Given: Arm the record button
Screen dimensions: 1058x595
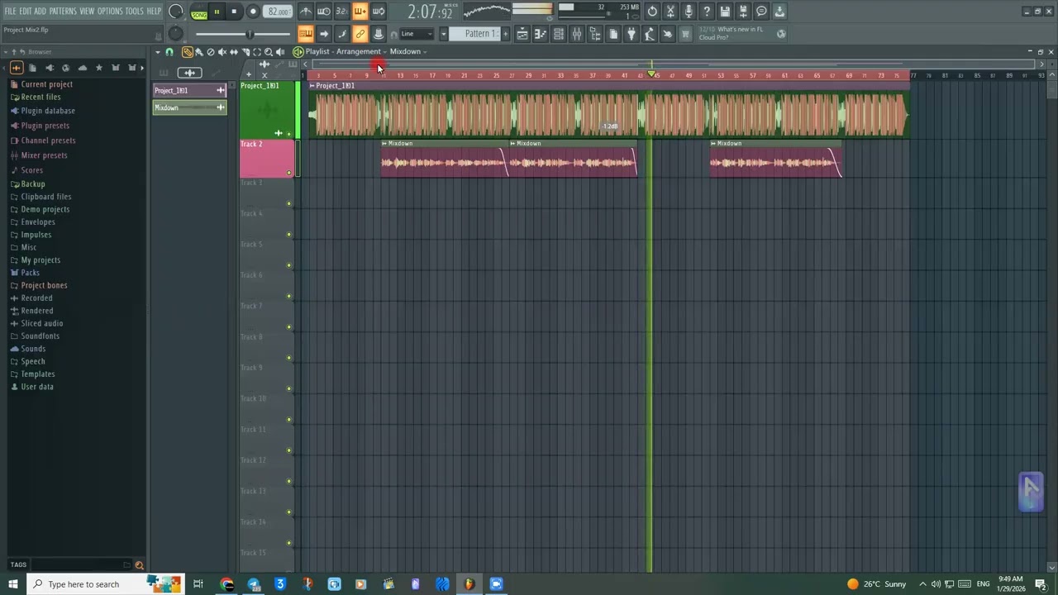Looking at the screenshot, I should (x=253, y=12).
